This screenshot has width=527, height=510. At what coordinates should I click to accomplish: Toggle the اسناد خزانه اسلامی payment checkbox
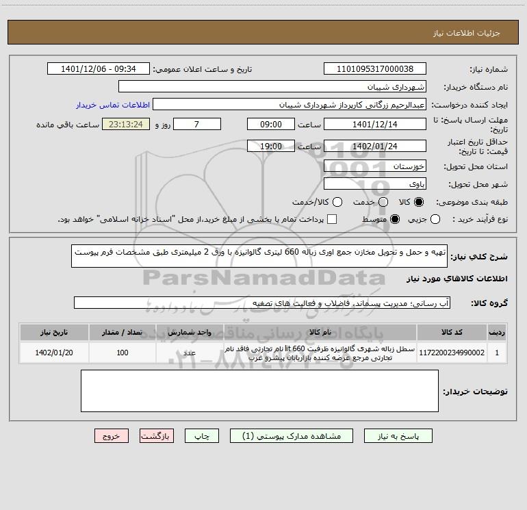[332, 219]
